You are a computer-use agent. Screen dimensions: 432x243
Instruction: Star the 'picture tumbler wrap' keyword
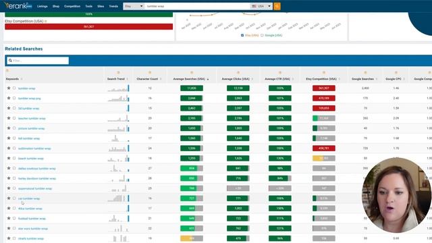(9, 128)
